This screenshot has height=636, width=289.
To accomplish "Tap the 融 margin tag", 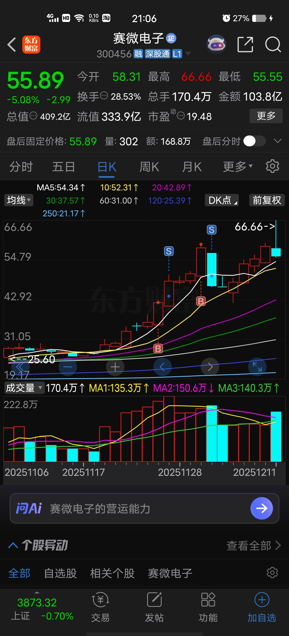I will click(x=138, y=54).
